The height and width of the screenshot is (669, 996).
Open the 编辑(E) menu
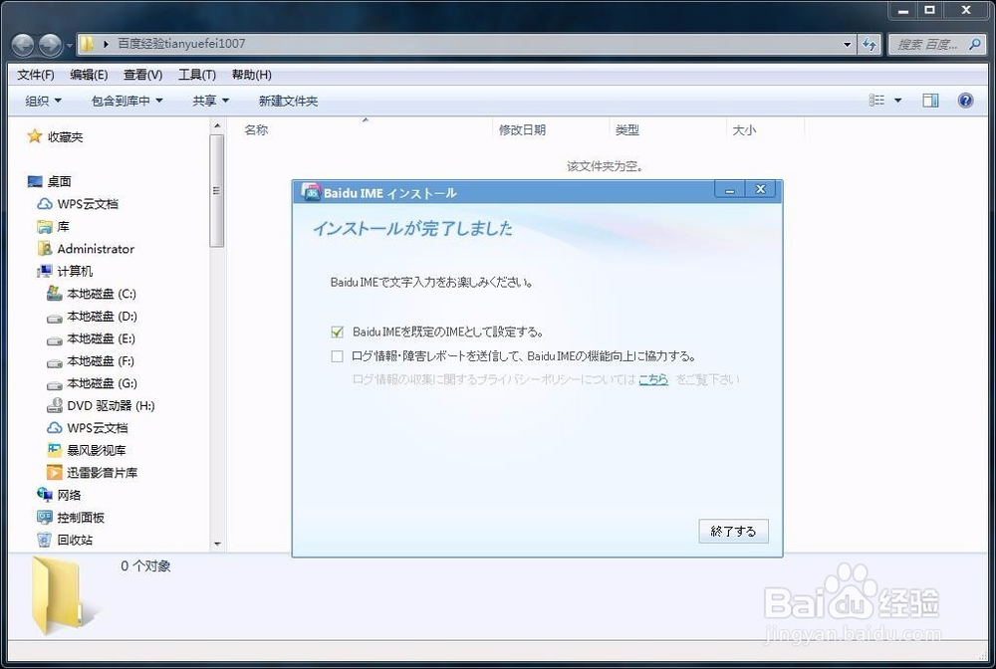point(89,75)
